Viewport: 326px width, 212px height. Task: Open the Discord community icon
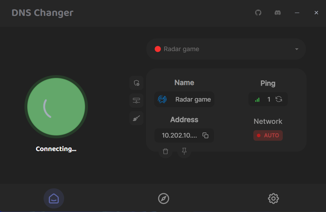pyautogui.click(x=277, y=13)
